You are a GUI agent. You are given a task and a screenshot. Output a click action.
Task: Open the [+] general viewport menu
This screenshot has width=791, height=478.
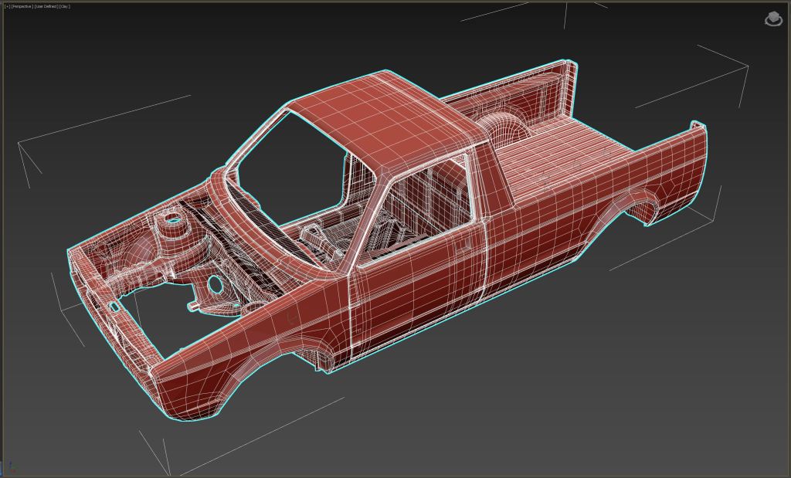[x=7, y=6]
